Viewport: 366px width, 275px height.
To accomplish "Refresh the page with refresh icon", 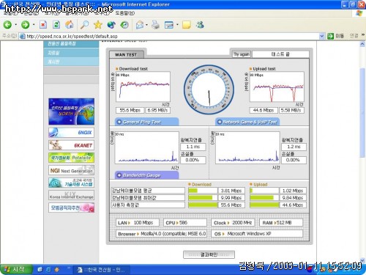I will [56, 25].
